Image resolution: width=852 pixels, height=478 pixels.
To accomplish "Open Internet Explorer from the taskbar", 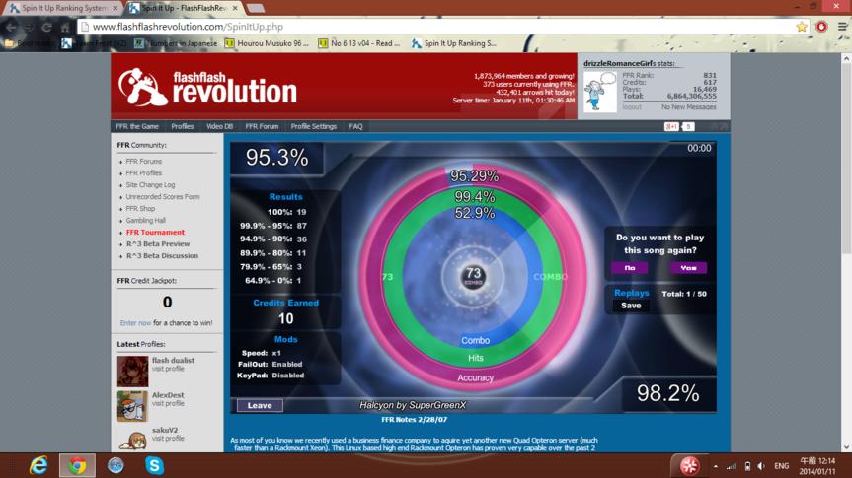I will 39,465.
